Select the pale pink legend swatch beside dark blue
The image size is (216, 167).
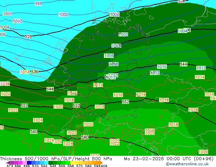tap(25, 163)
